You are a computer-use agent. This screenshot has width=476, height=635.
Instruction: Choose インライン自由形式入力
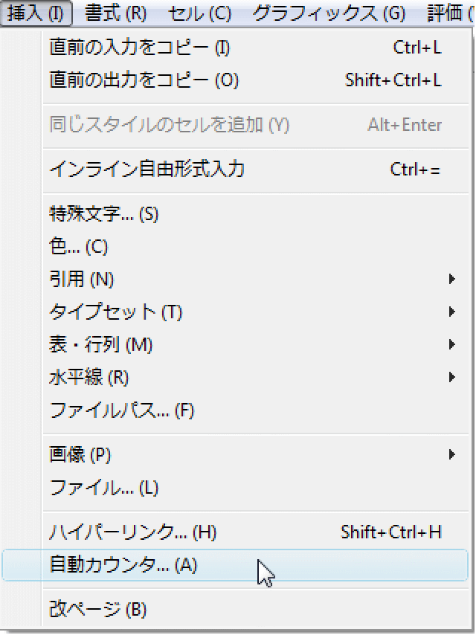255,170
